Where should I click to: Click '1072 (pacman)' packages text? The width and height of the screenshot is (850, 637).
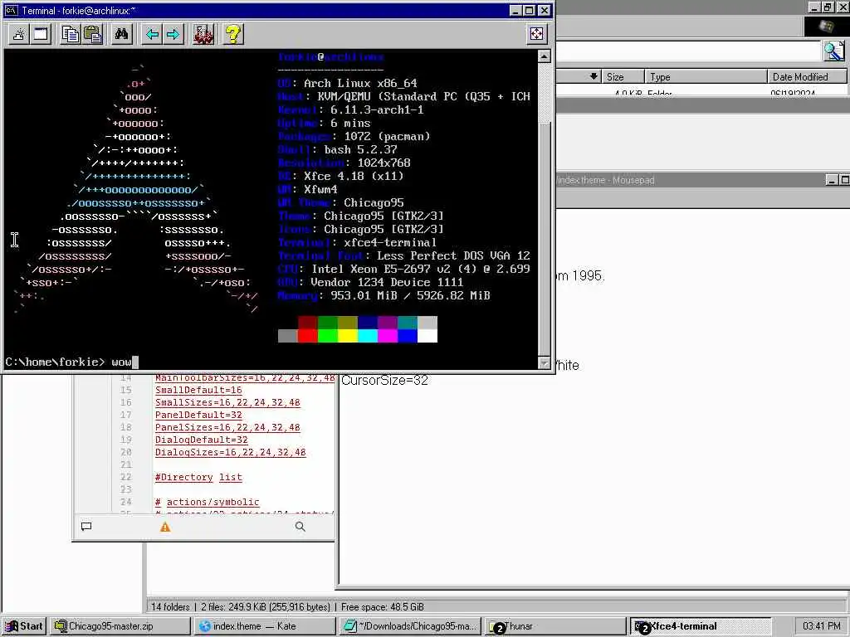click(387, 137)
